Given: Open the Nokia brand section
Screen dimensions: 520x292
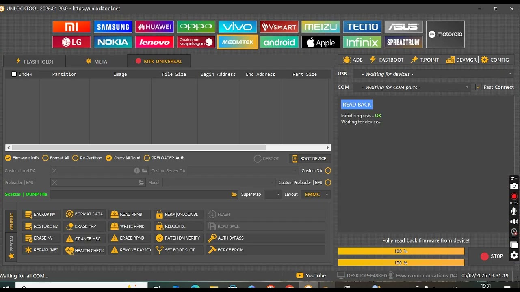Looking at the screenshot, I should click(113, 42).
